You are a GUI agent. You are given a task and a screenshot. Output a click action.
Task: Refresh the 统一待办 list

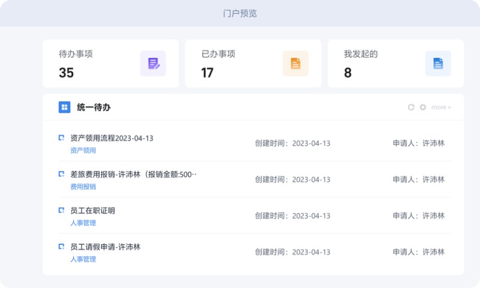411,107
